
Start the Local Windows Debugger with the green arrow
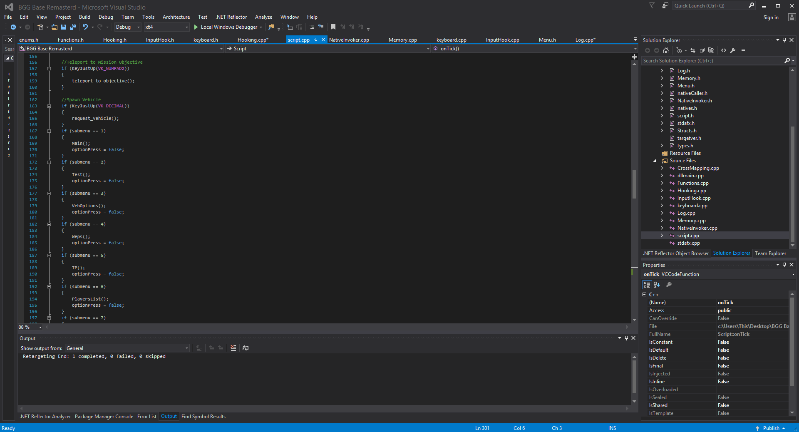[x=196, y=27]
